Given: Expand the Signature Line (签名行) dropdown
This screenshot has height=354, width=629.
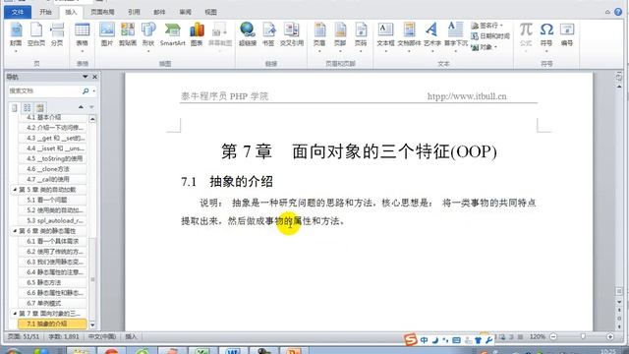Looking at the screenshot, I should coord(501,26).
